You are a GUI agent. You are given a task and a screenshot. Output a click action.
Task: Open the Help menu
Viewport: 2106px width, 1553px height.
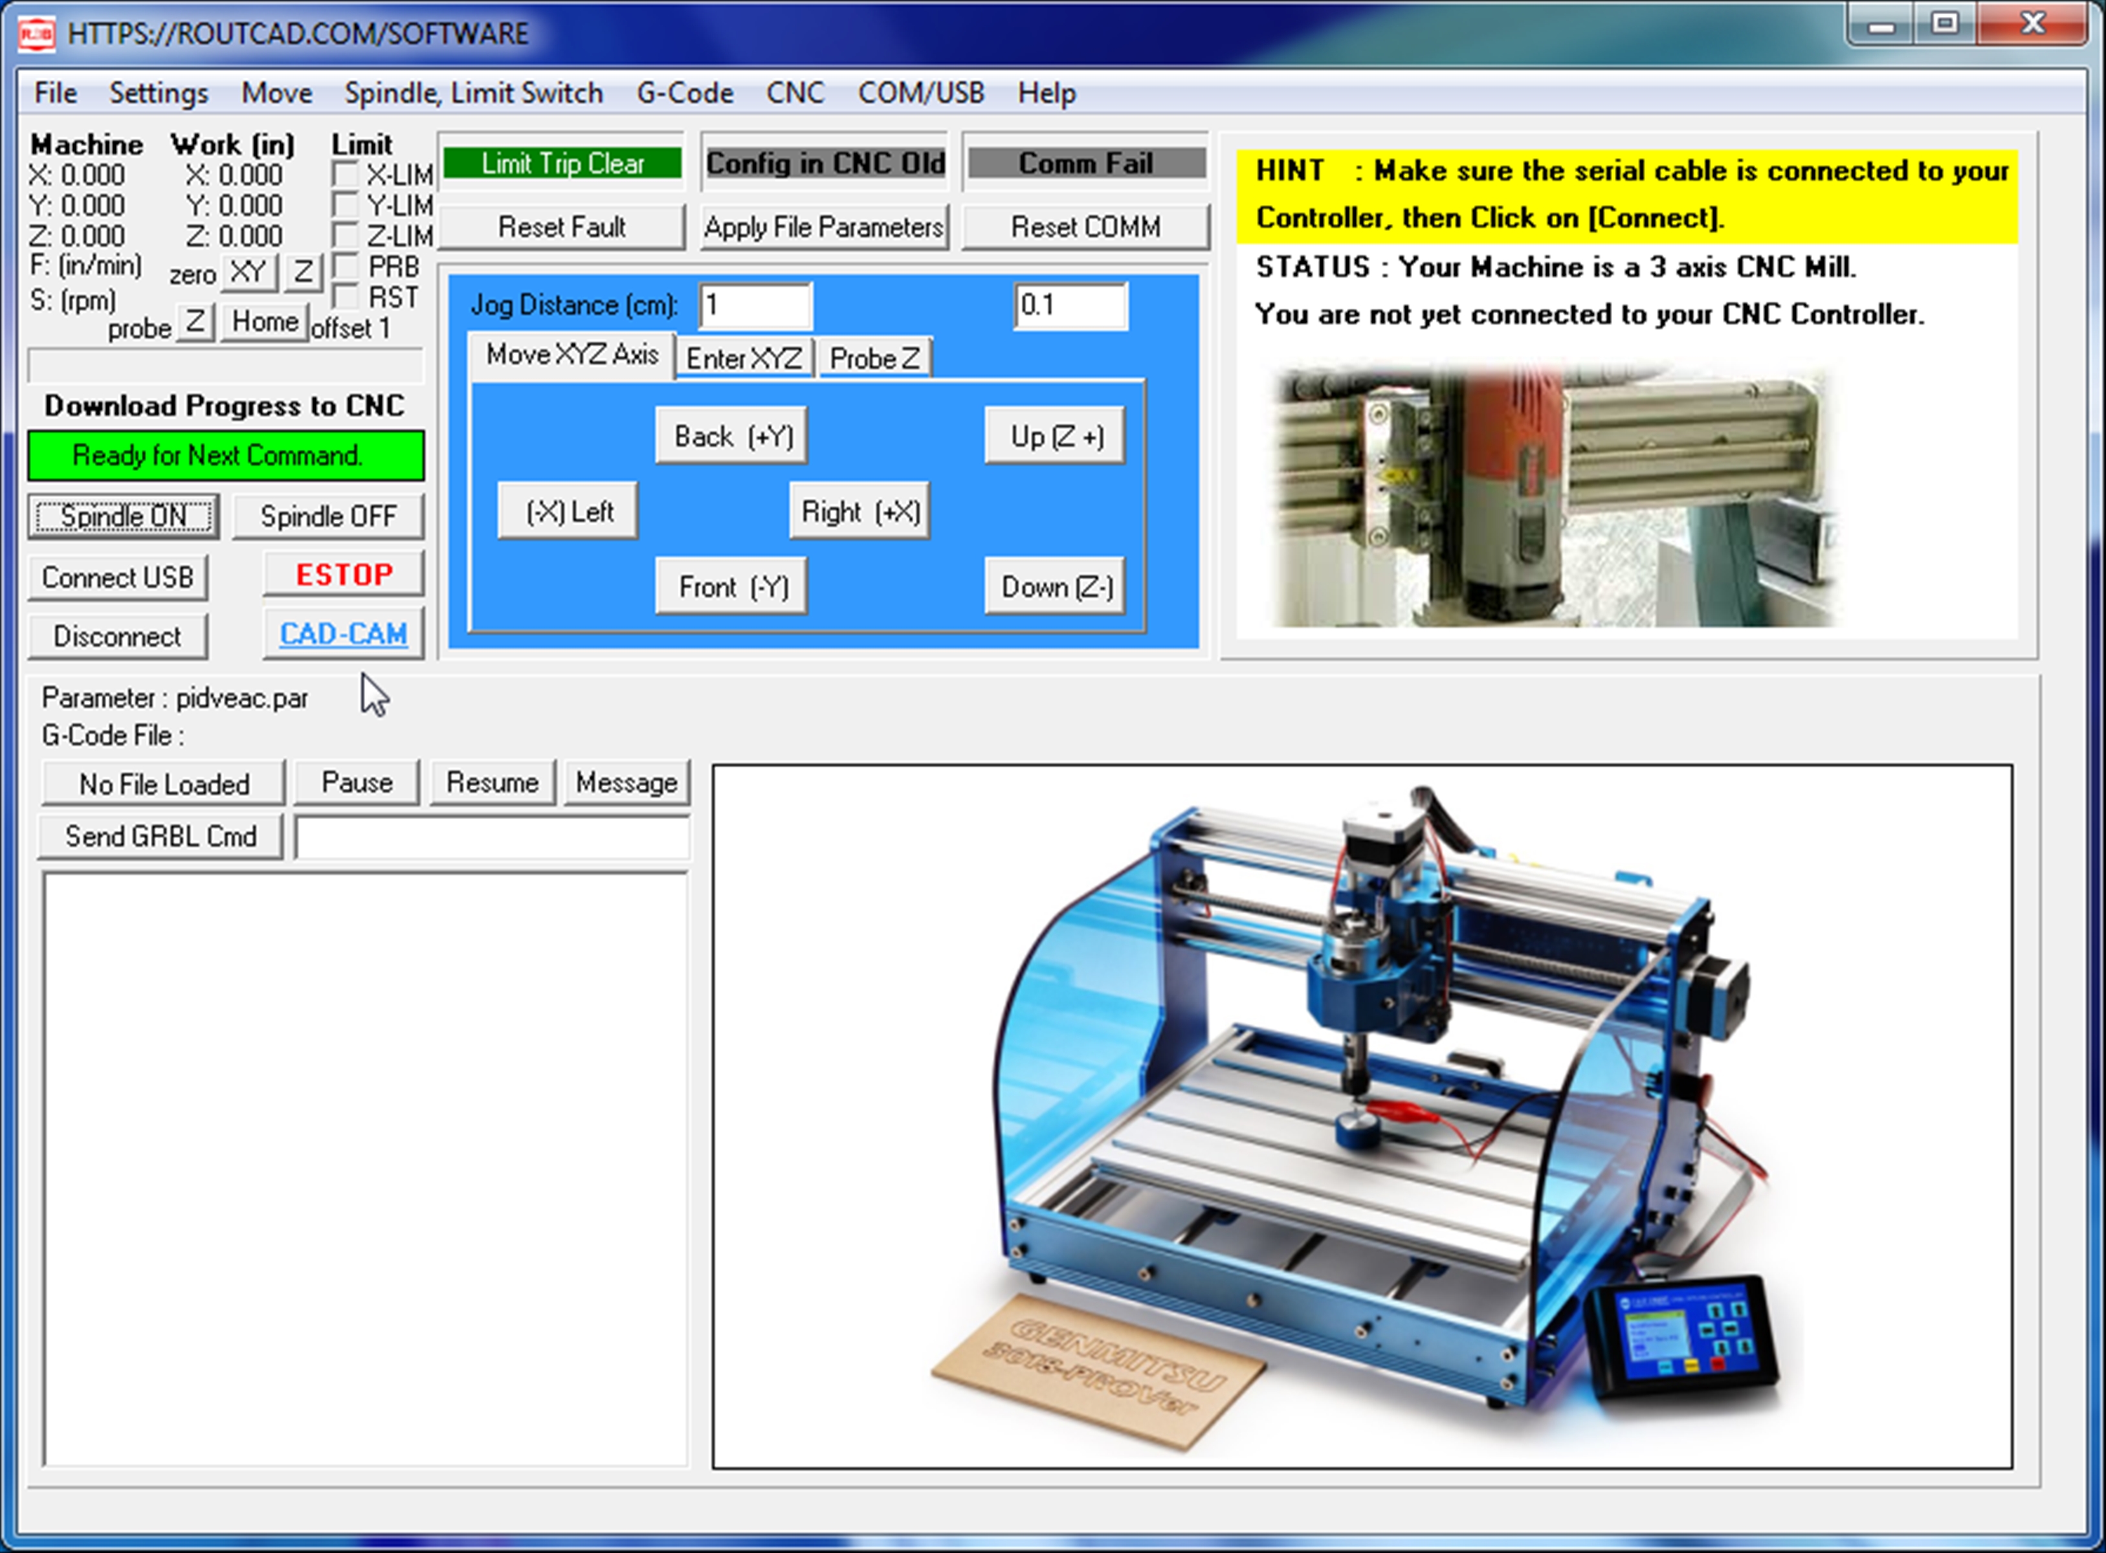point(1047,93)
